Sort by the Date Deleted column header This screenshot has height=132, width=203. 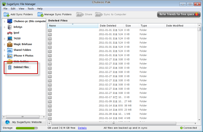coord(111,26)
